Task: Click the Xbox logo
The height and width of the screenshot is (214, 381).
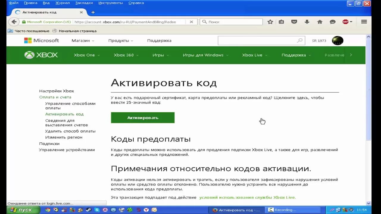Action: pyautogui.click(x=41, y=55)
